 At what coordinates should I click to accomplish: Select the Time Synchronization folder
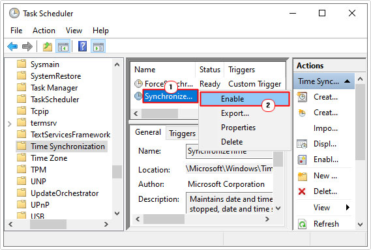tap(68, 146)
